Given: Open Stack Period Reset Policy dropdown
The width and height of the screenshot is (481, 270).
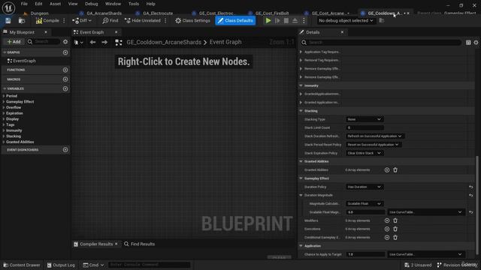Looking at the screenshot, I should (x=374, y=145).
